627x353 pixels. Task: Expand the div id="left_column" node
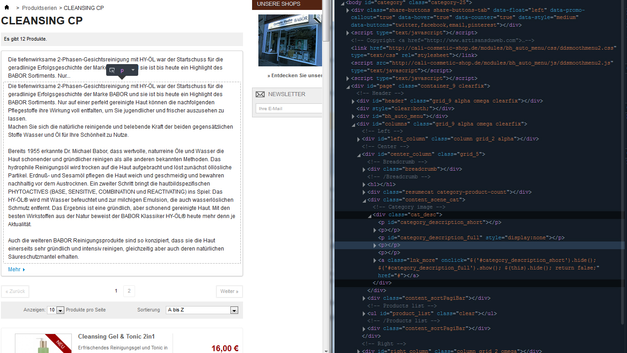pyautogui.click(x=358, y=139)
